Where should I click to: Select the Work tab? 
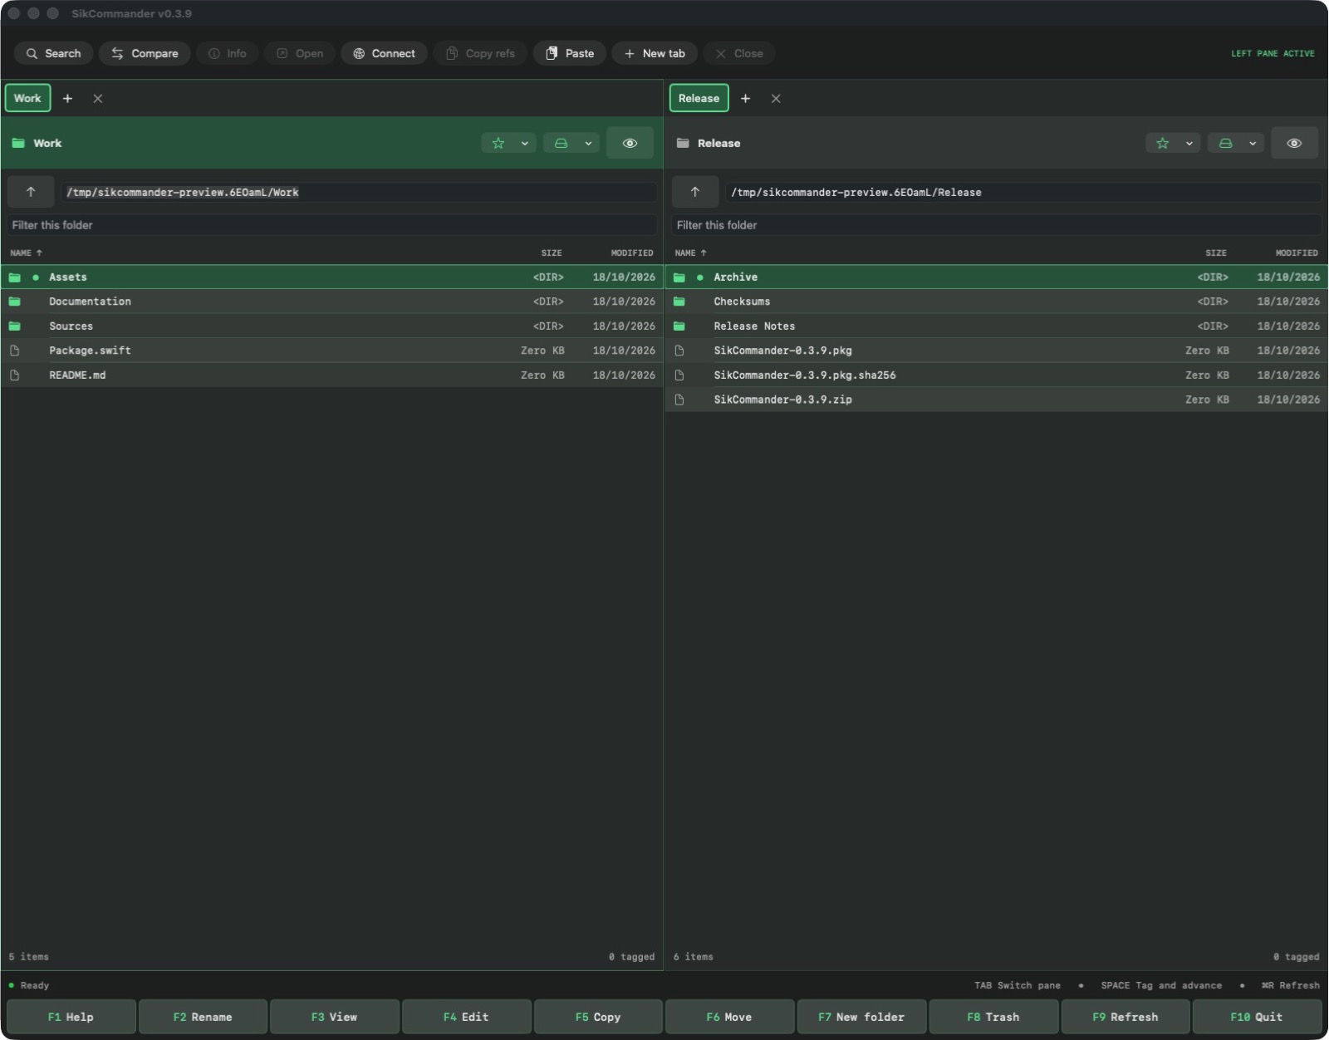[27, 98]
